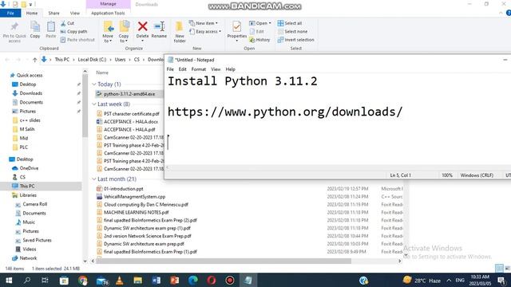511x287 pixels.
Task: Select ACCEPTANCE - HALA.docx file
Action: coord(131,122)
